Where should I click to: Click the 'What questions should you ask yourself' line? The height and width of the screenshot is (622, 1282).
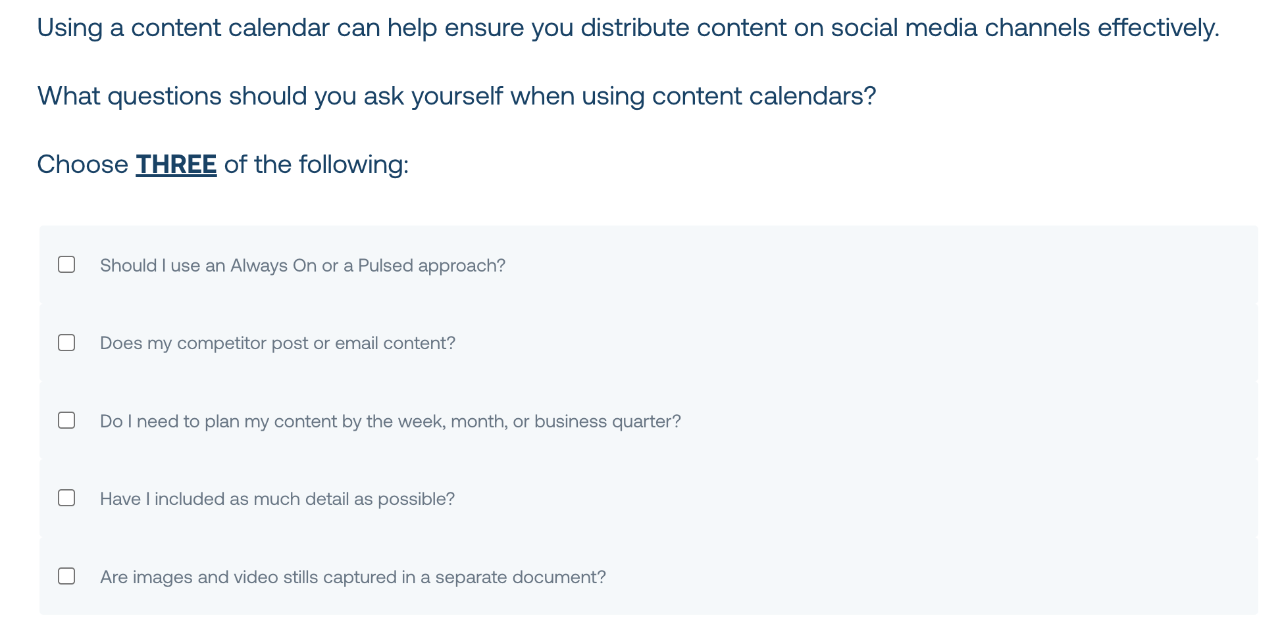(457, 96)
